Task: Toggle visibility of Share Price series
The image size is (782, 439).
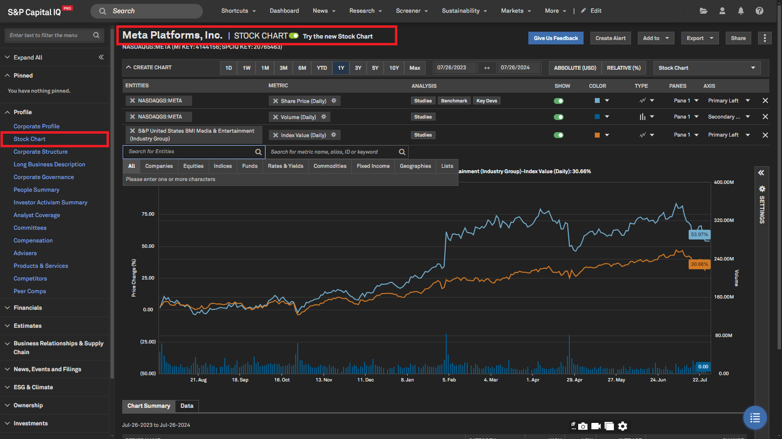Action: pos(558,101)
